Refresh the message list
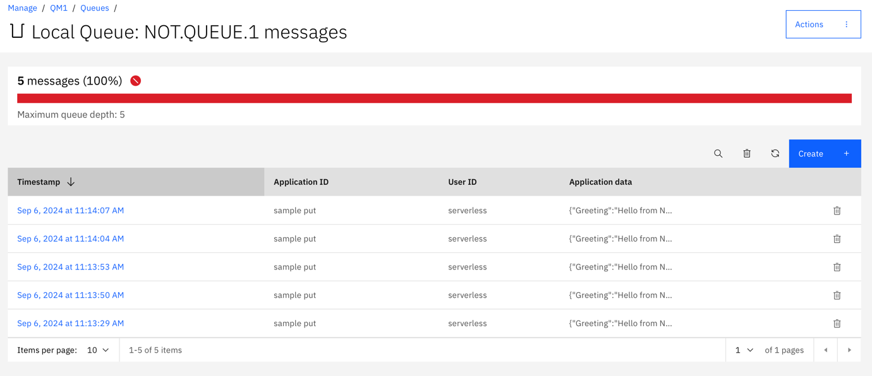This screenshot has height=376, width=872. pos(775,153)
